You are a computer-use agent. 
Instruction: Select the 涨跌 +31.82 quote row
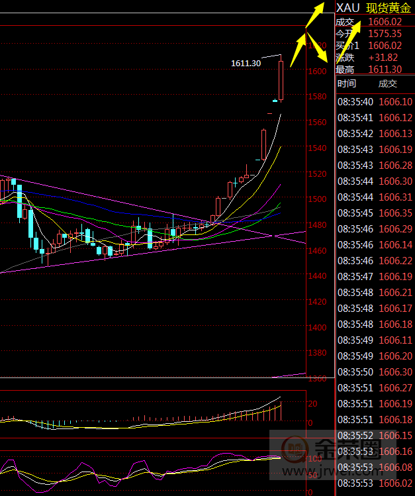tap(374, 58)
